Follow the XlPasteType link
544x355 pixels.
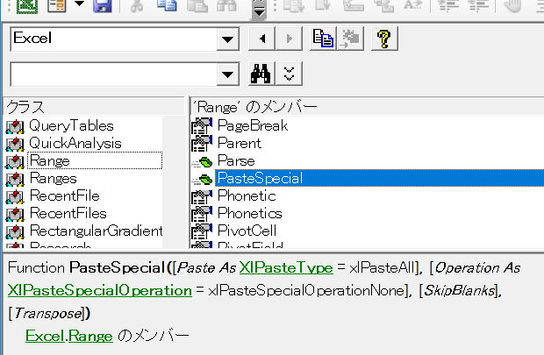286,267
